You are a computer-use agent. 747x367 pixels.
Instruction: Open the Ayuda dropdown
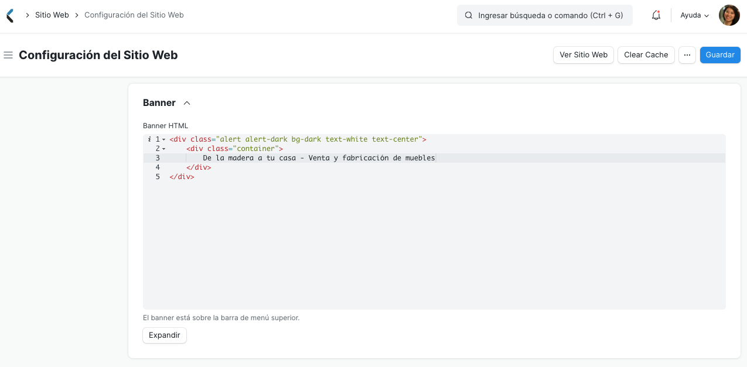pos(695,15)
